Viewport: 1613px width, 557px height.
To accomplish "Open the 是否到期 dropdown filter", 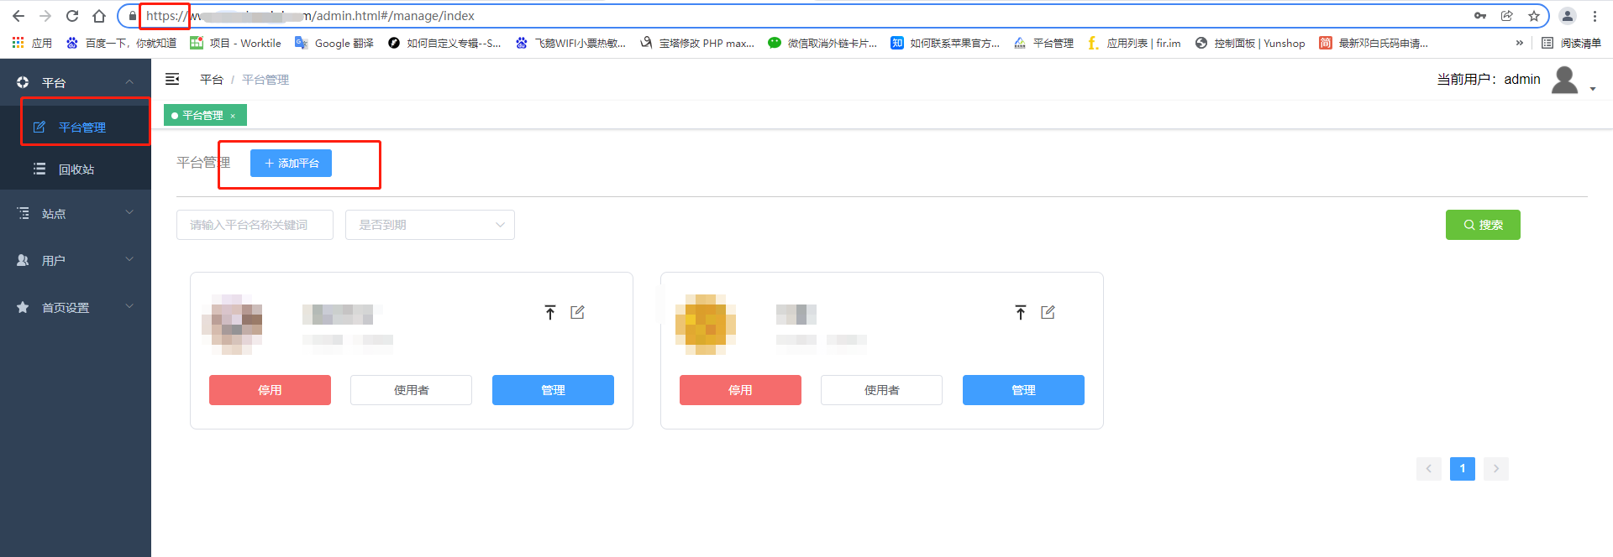I will [429, 225].
